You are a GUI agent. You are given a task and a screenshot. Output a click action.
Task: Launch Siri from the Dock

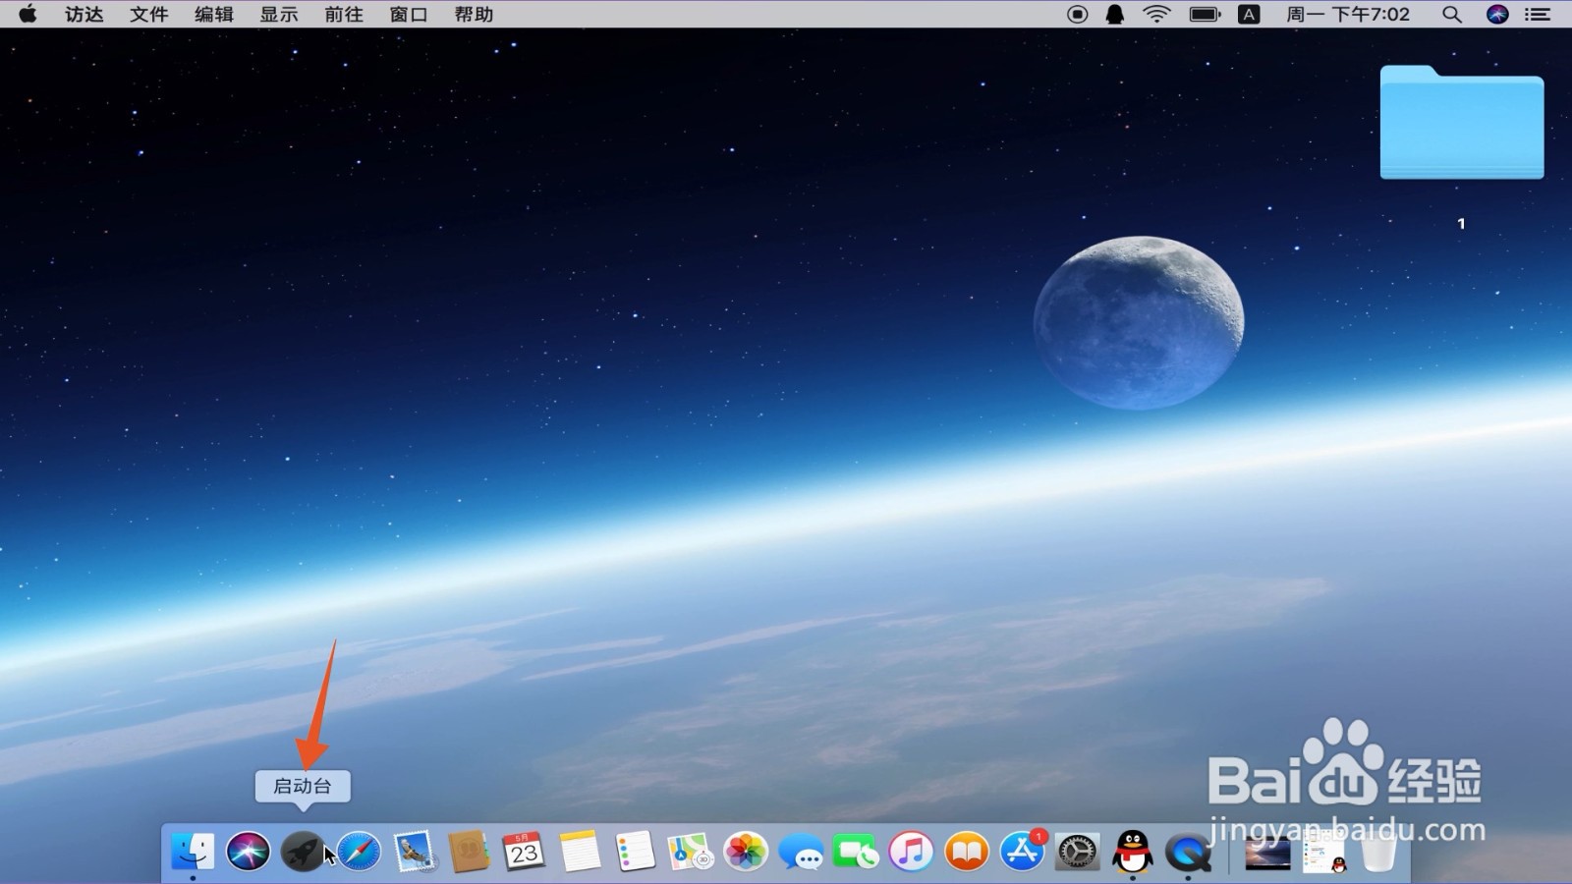click(248, 851)
